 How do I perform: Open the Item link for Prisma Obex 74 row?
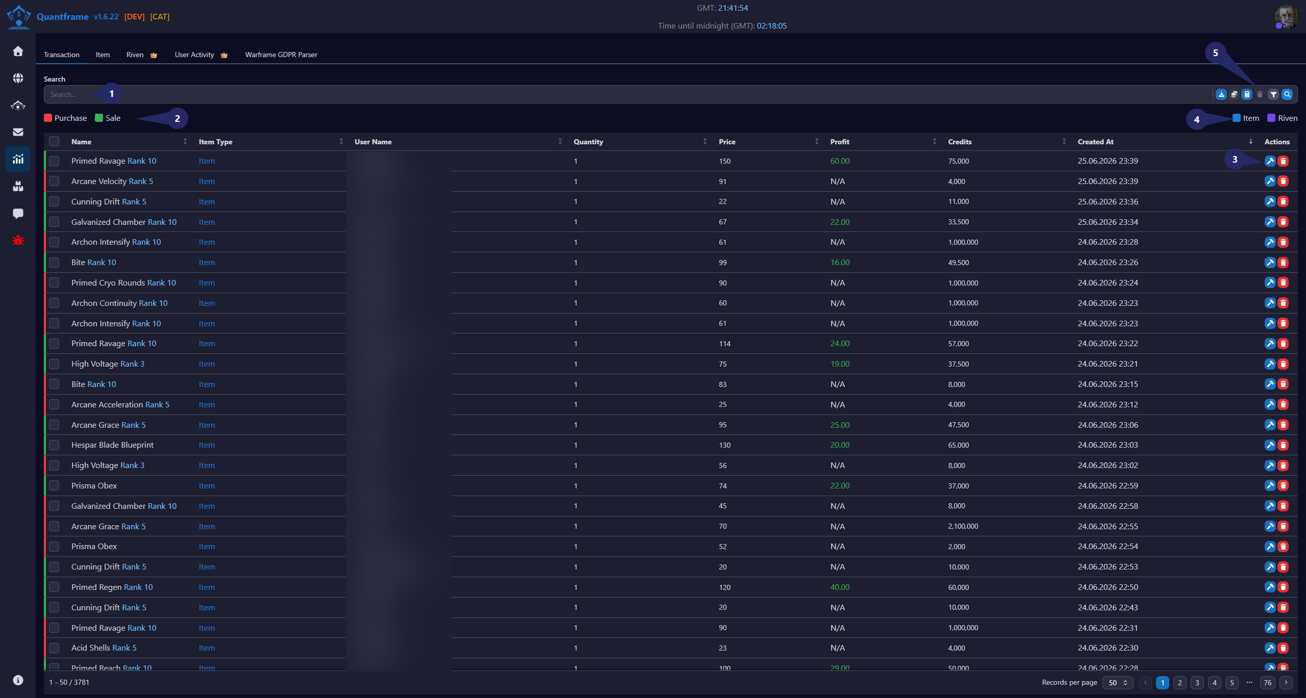(207, 486)
